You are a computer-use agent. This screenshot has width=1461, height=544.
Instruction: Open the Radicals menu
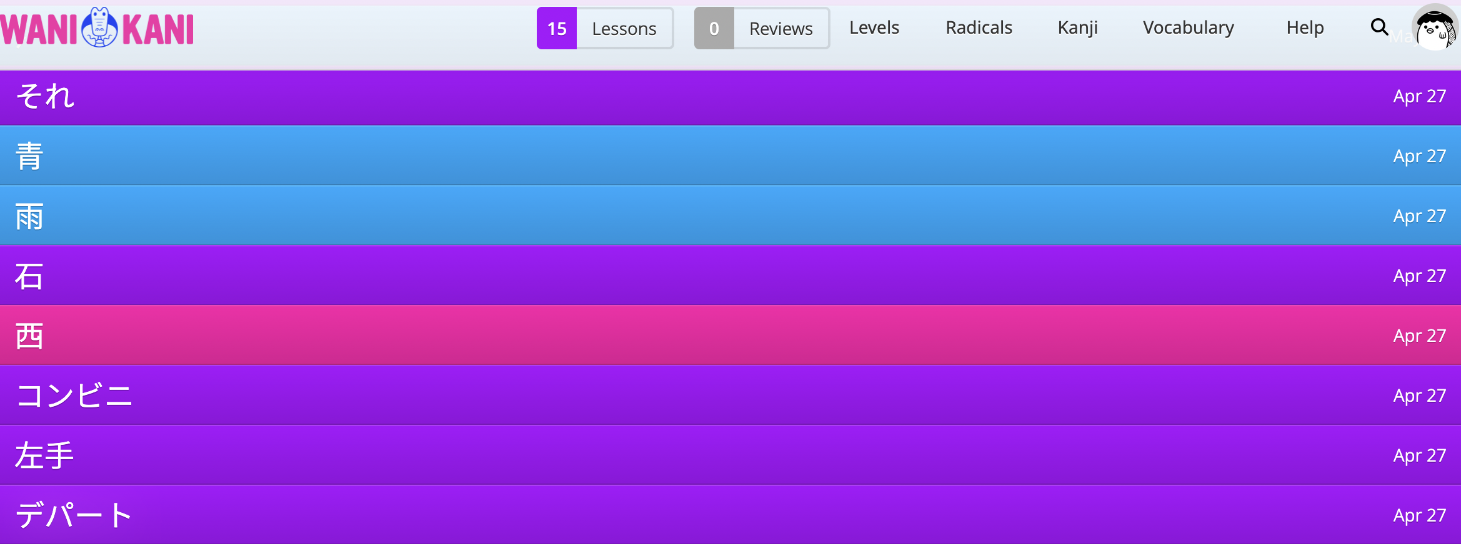point(979,27)
